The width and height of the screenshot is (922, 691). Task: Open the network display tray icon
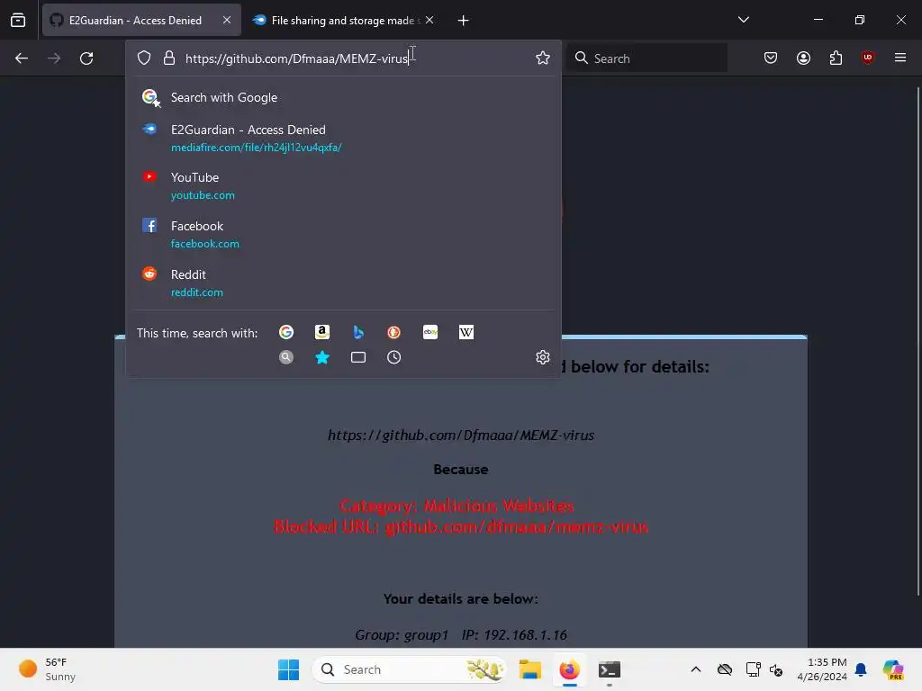click(x=753, y=669)
